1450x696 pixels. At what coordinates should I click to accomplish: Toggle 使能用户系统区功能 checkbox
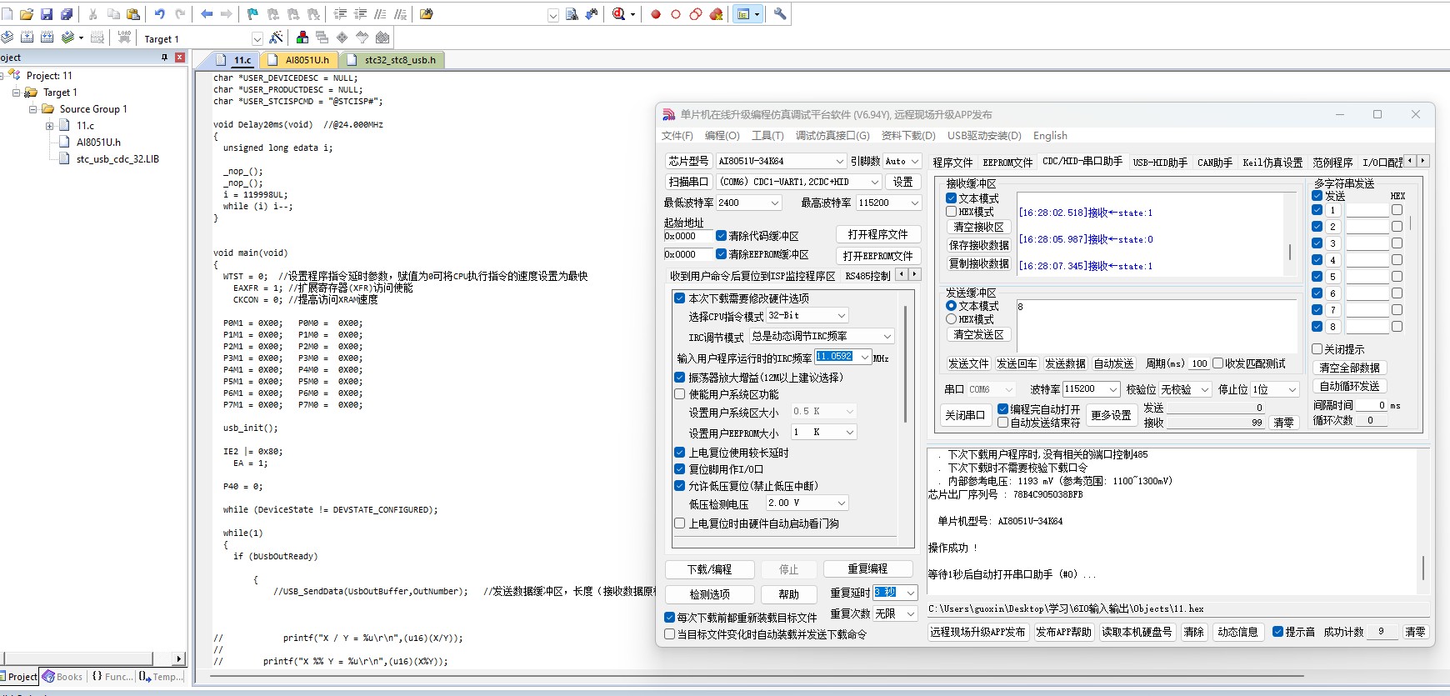coord(679,394)
